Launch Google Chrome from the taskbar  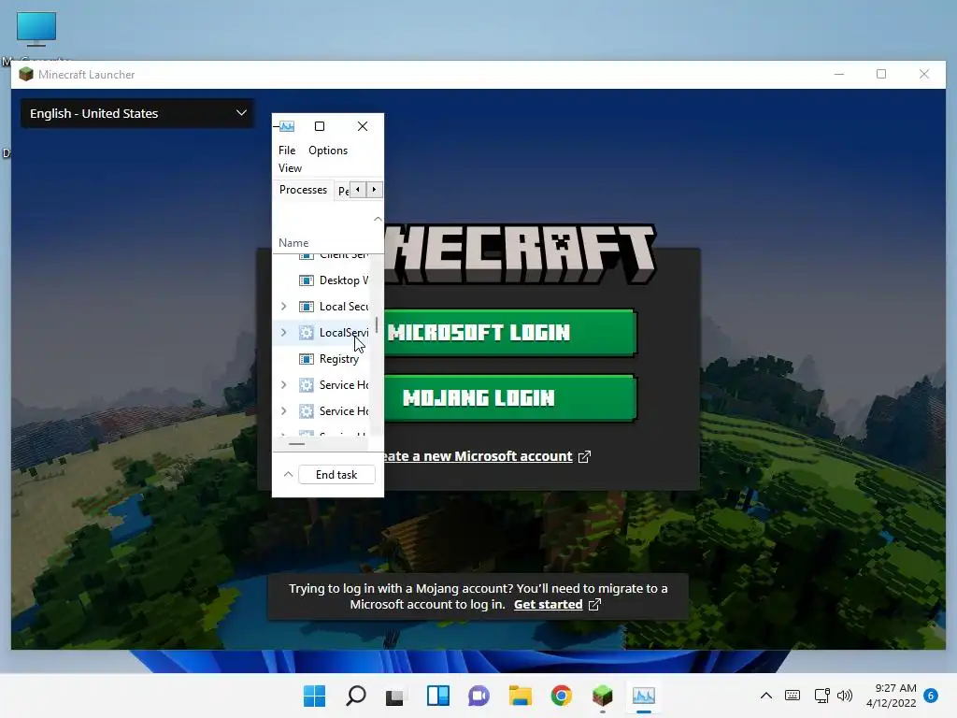[x=561, y=696]
